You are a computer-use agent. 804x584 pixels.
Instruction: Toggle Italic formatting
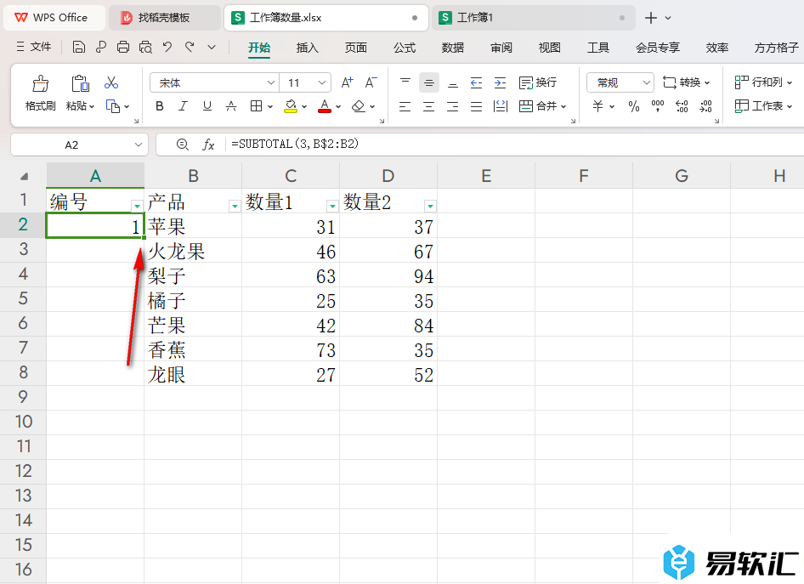point(183,106)
